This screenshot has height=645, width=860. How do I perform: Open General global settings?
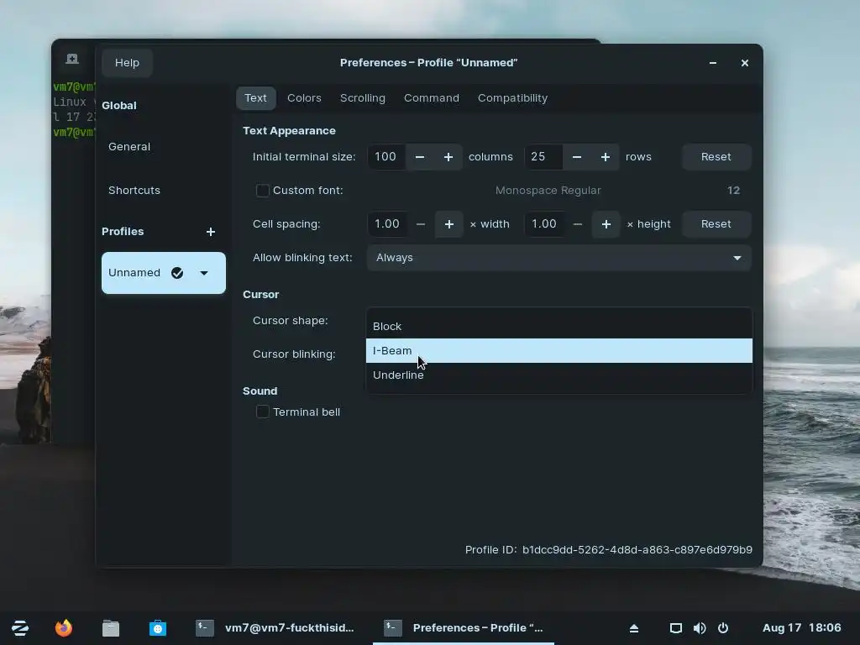point(164,146)
